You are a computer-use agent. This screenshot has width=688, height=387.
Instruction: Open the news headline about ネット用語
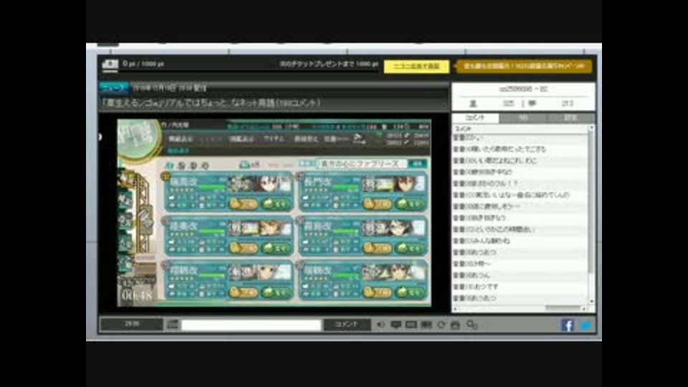point(211,103)
